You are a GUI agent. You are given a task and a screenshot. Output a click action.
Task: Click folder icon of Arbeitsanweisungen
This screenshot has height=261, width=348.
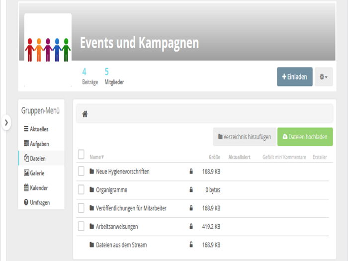point(91,226)
